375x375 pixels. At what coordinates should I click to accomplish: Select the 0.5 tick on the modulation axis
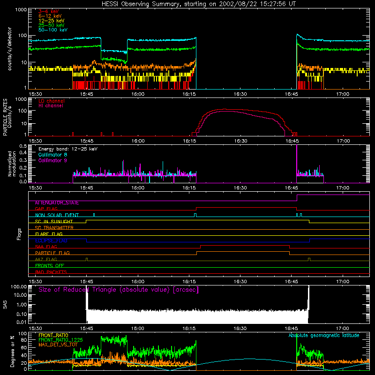23,146
